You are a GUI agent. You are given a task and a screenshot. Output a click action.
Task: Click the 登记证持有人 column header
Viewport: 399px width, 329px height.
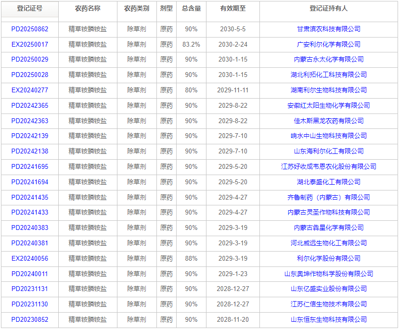coord(329,8)
